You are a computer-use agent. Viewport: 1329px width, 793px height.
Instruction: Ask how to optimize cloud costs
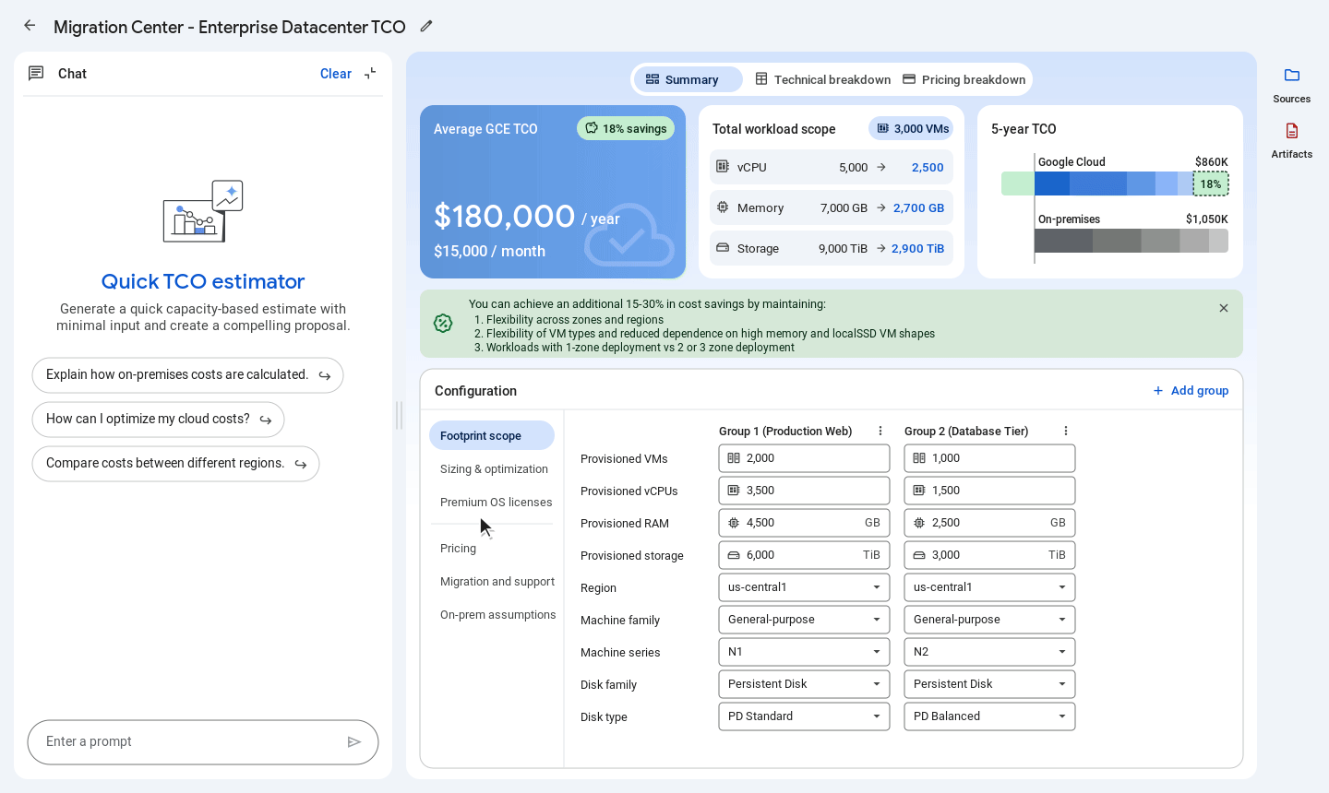click(158, 419)
